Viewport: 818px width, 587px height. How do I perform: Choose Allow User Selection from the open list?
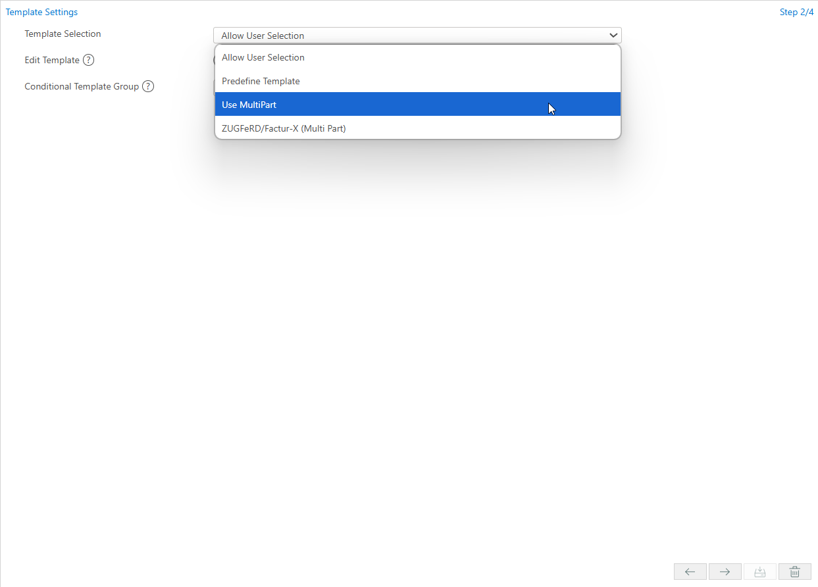click(x=263, y=57)
